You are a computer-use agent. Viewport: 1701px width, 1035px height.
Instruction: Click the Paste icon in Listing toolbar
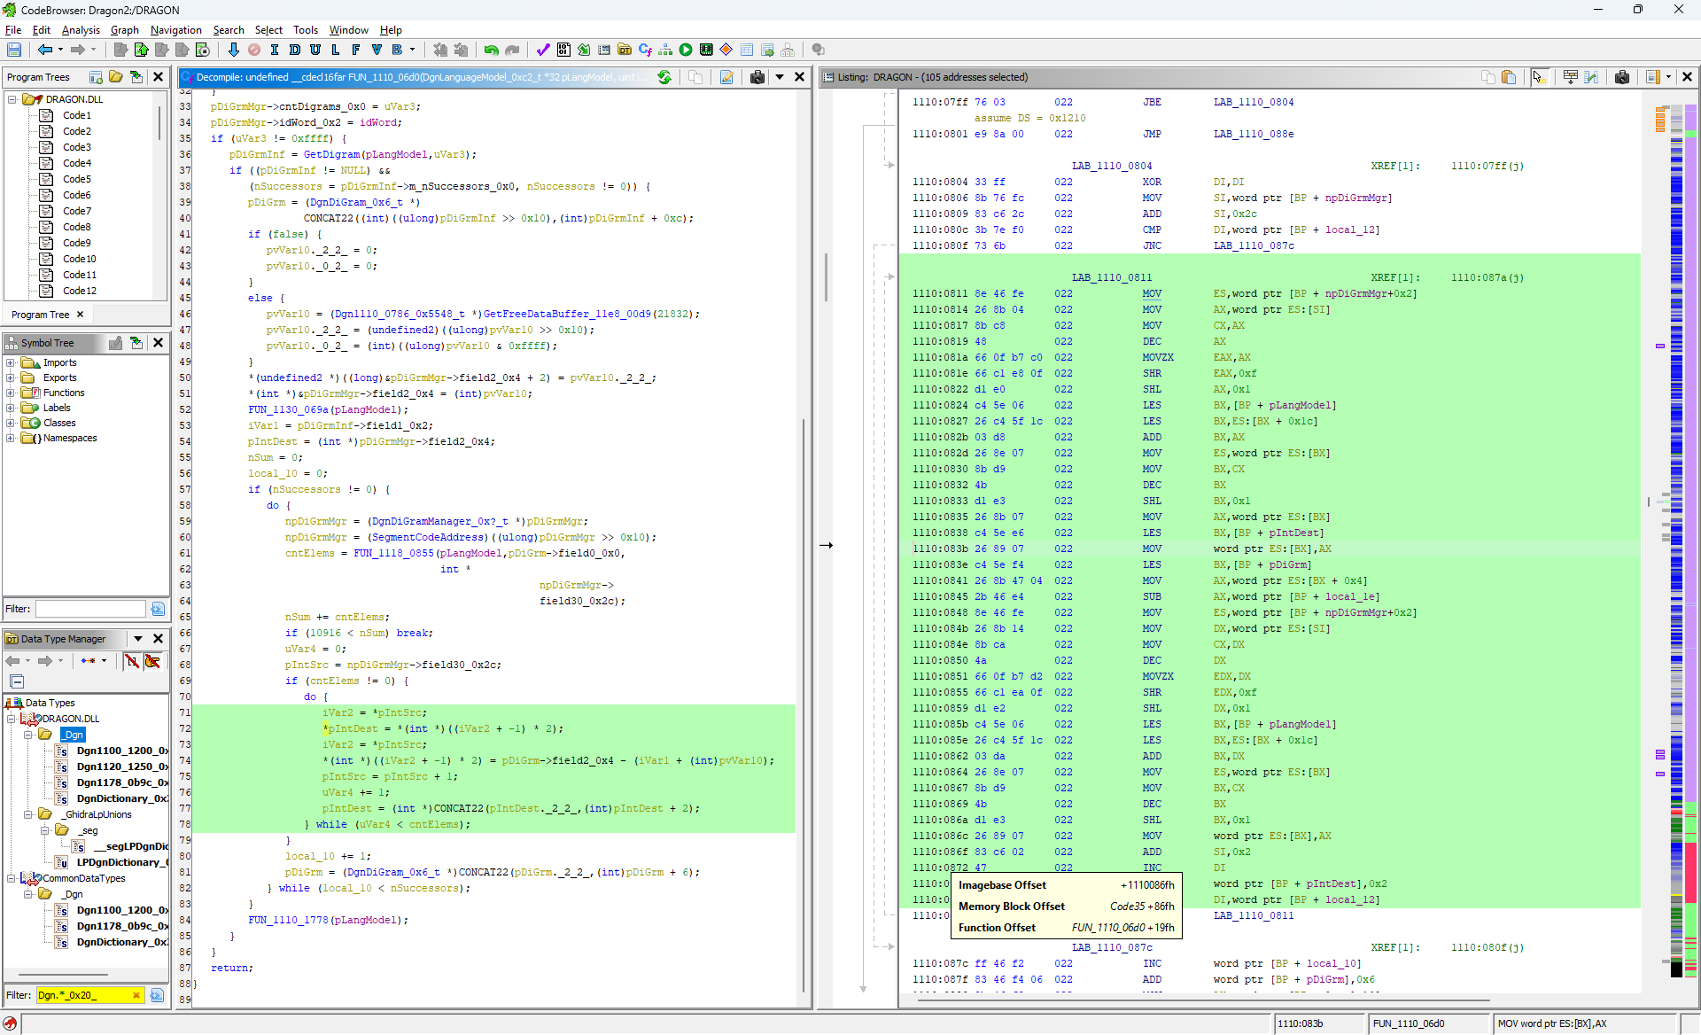click(1511, 77)
